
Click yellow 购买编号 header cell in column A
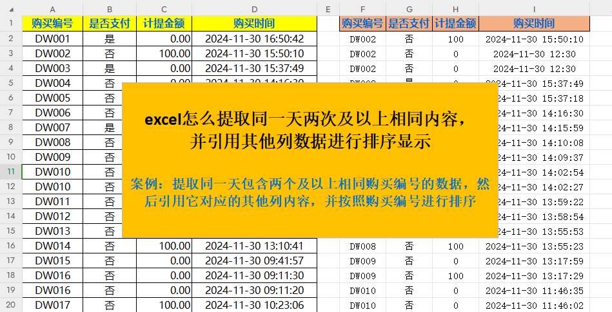click(x=53, y=23)
